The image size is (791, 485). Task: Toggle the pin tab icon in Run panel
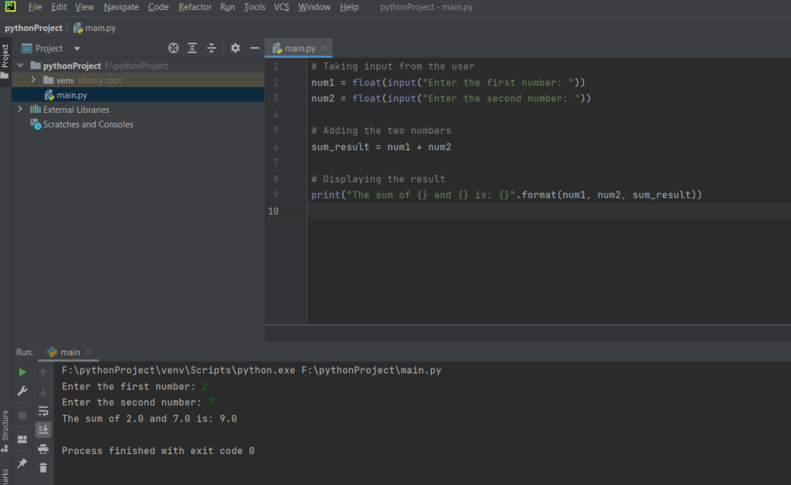[22, 463]
